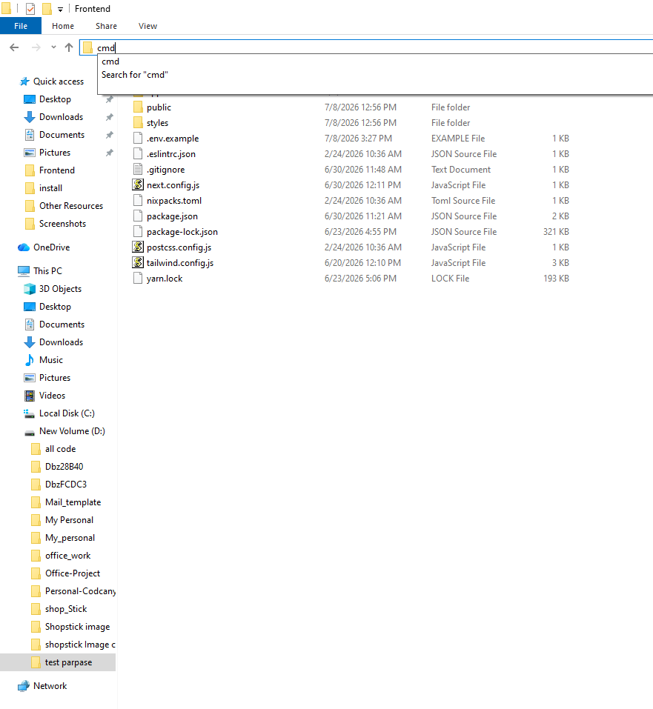Click the address bar containing cmd

click(x=366, y=47)
